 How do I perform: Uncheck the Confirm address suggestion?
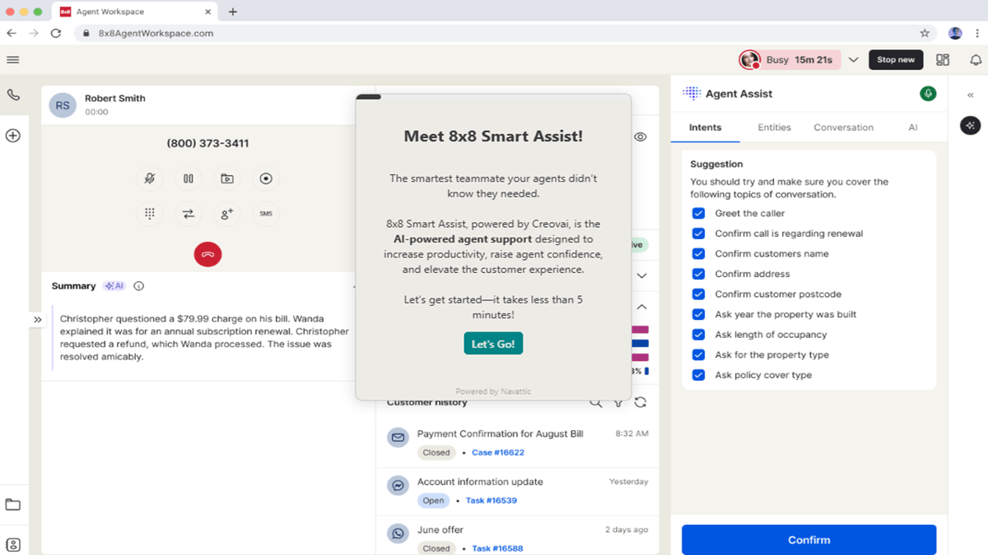tap(698, 274)
